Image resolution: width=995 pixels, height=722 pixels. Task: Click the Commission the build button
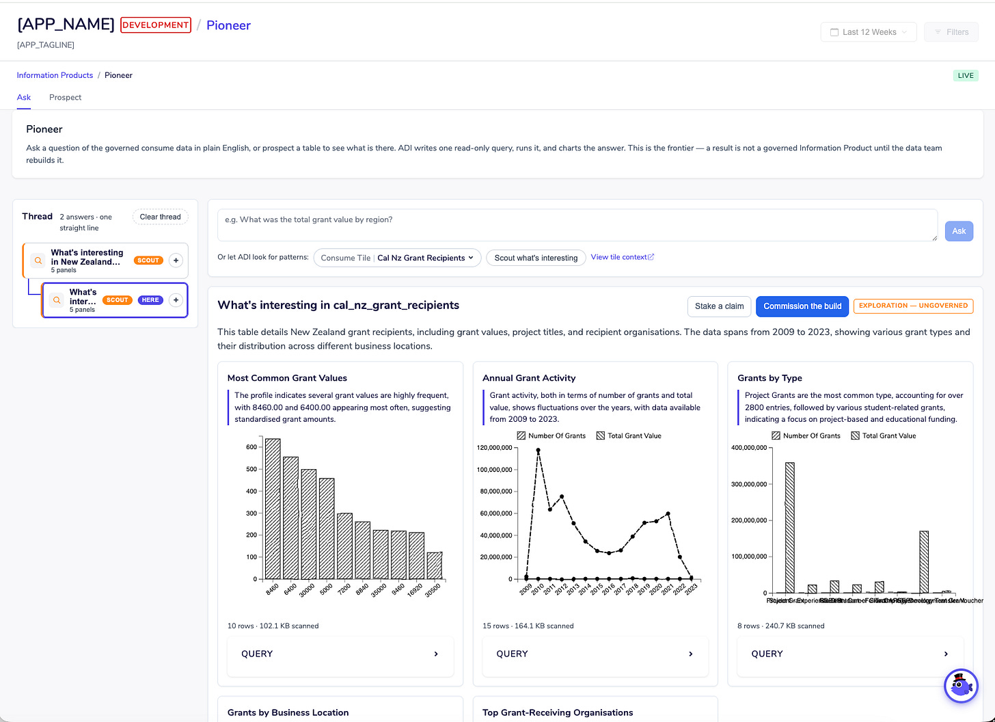click(802, 306)
